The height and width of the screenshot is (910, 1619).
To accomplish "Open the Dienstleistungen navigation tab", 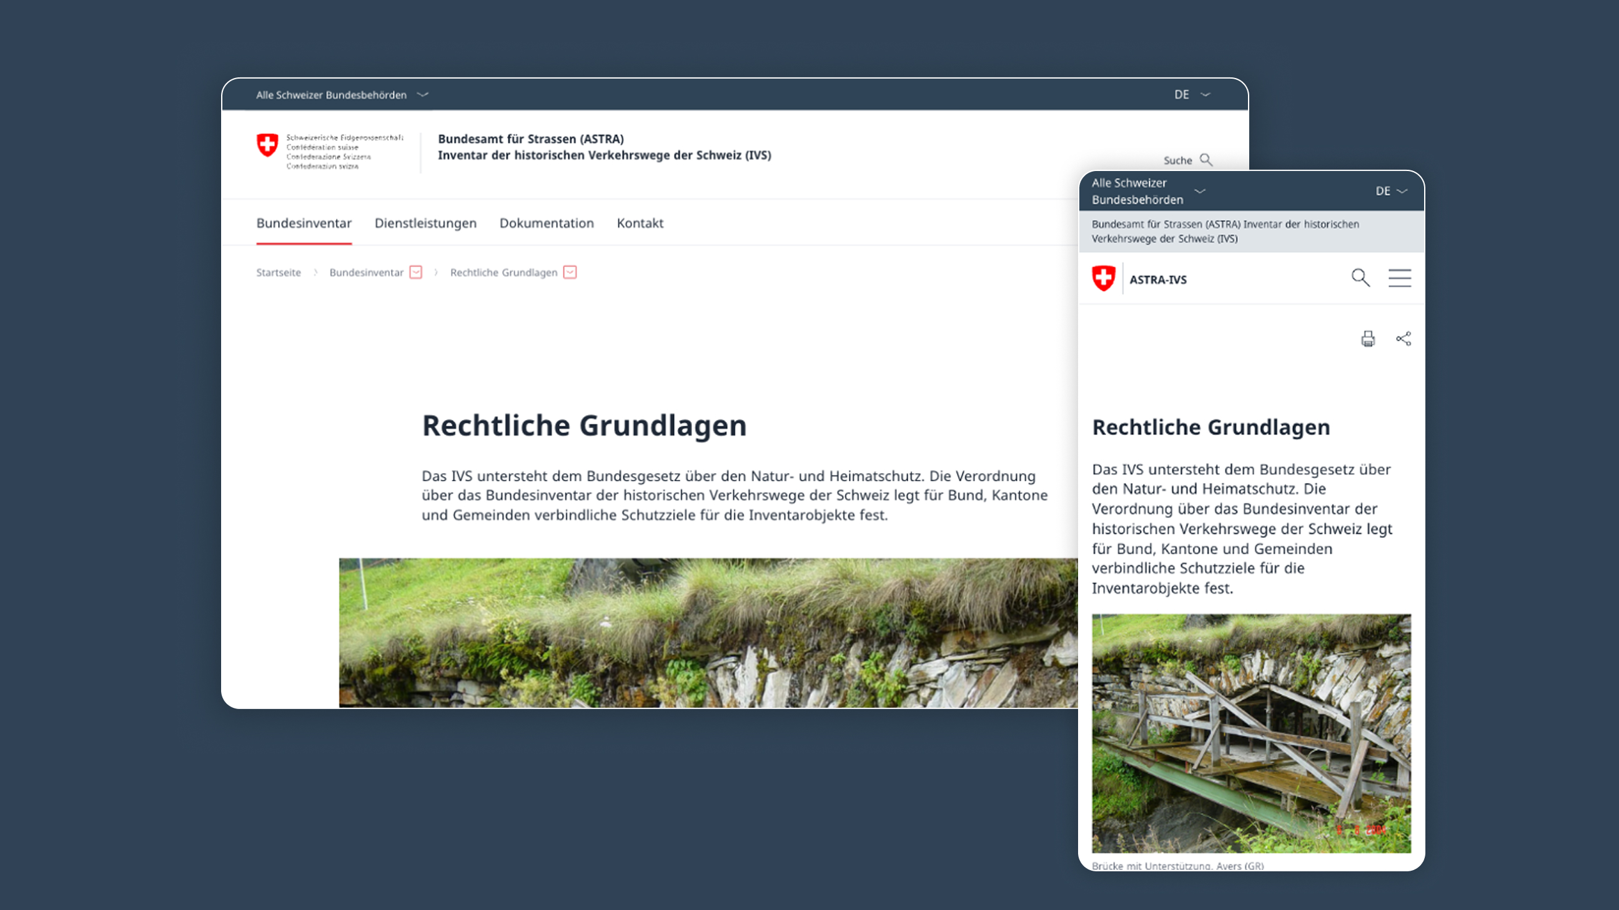I will click(x=425, y=223).
